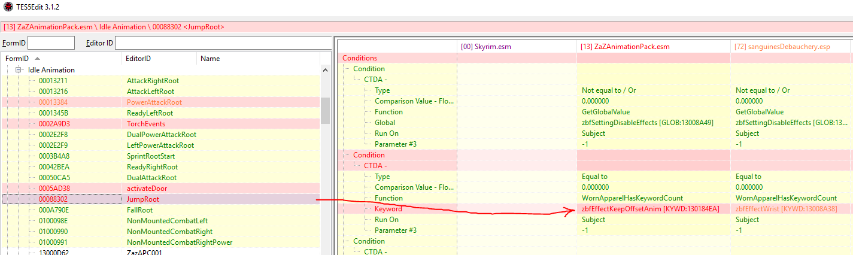Image resolution: width=853 pixels, height=255 pixels.
Task: Select the sanguinesDebauchery.esp column header
Action: [791, 47]
